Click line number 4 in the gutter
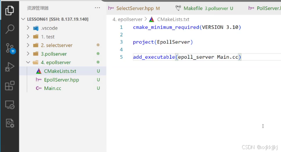The height and width of the screenshot is (152, 281). pyautogui.click(x=121, y=50)
